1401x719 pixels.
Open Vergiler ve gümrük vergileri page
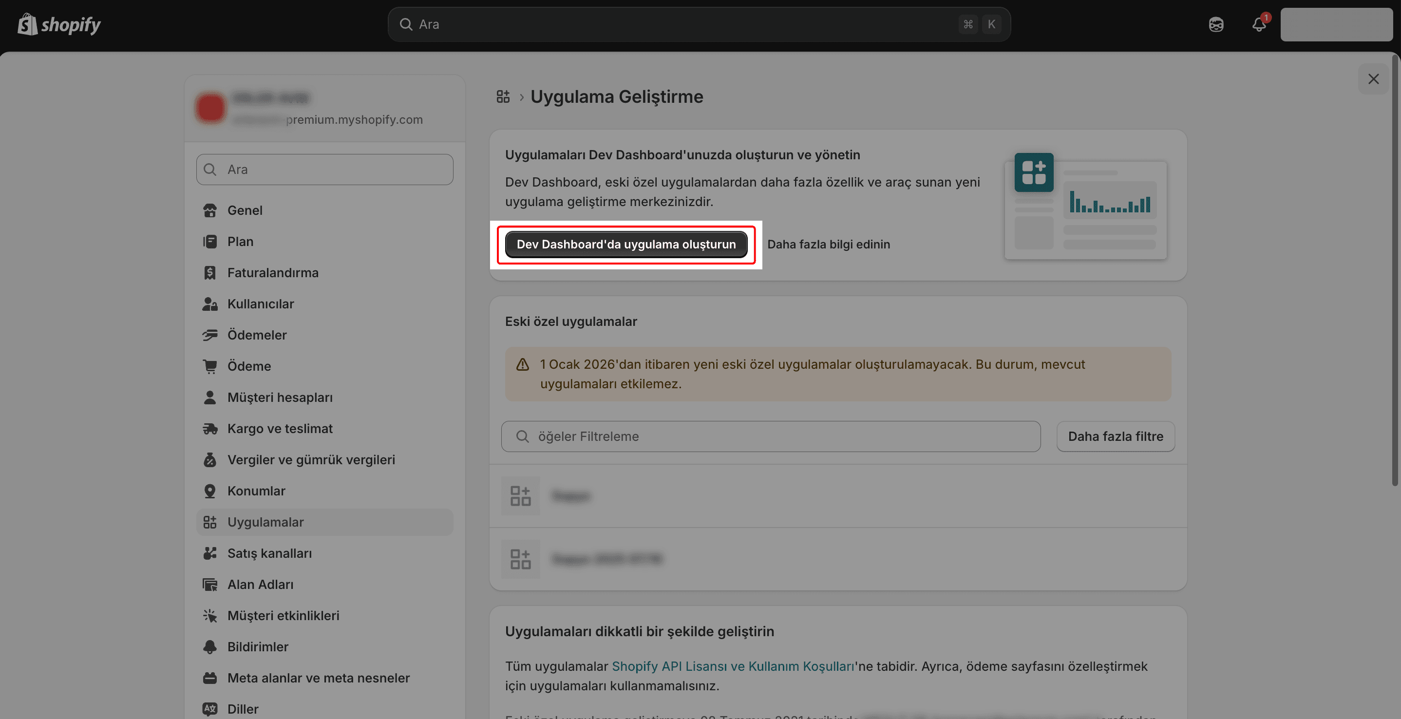[x=311, y=459]
